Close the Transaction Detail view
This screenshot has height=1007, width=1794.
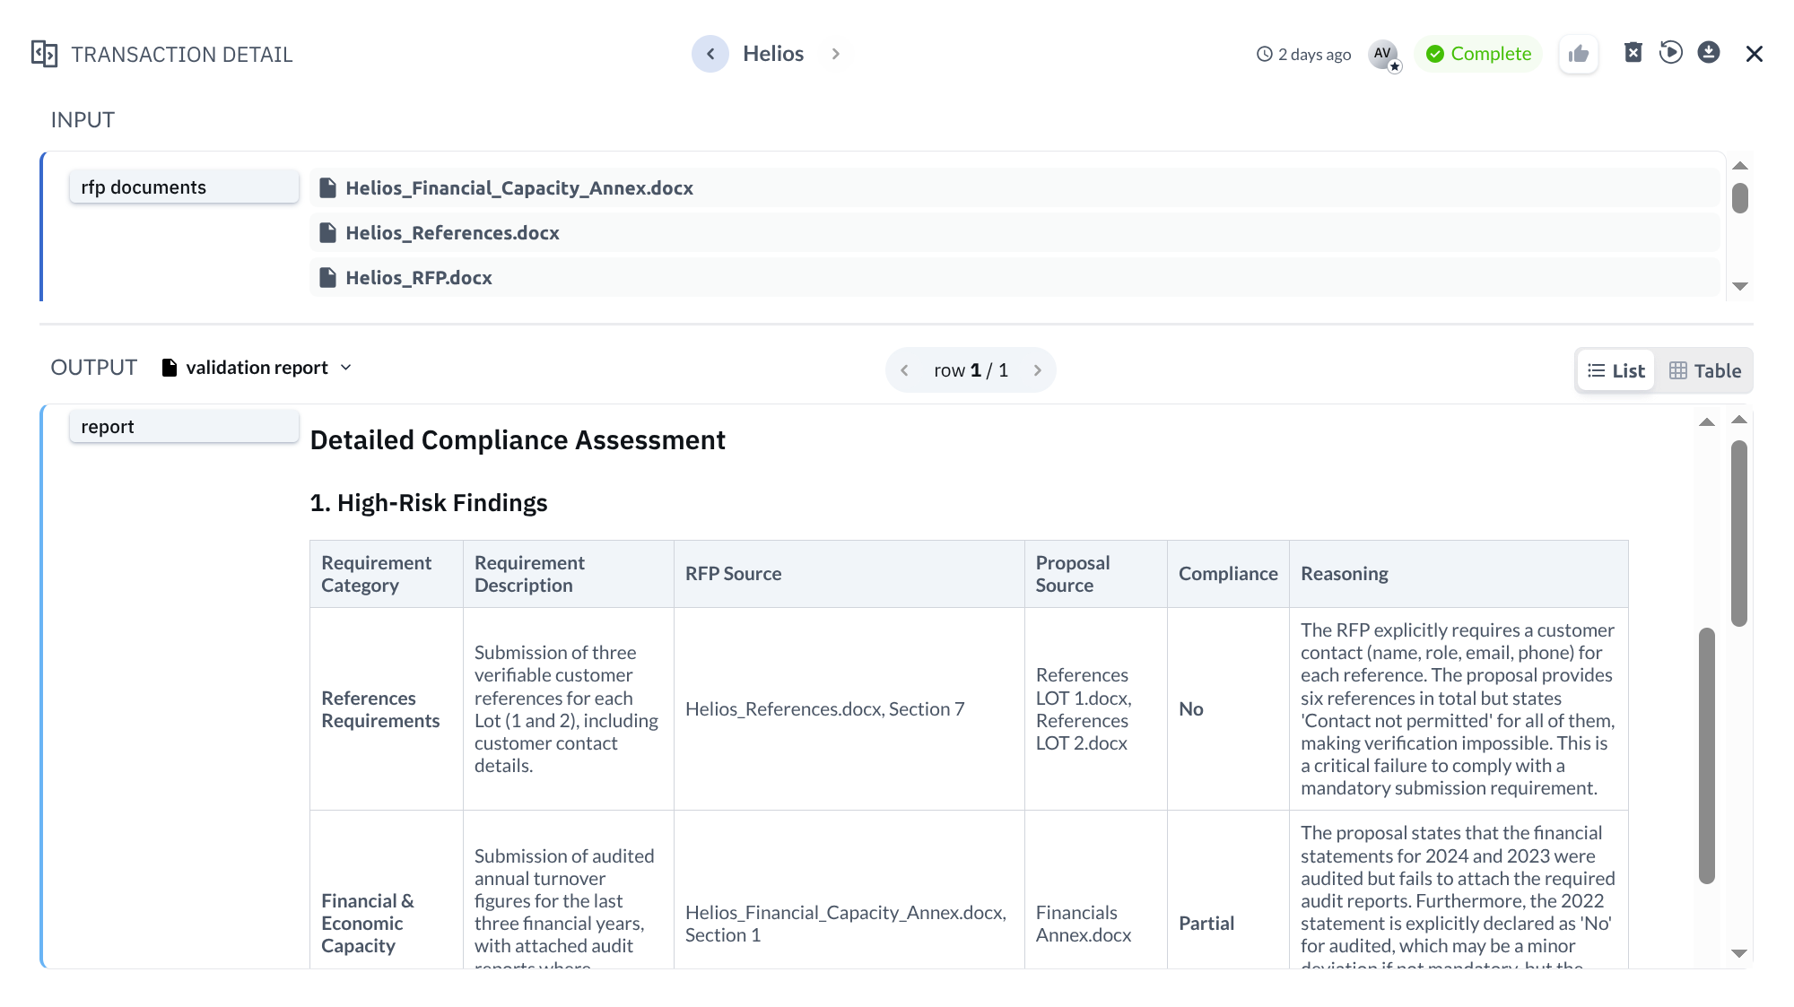(1755, 54)
